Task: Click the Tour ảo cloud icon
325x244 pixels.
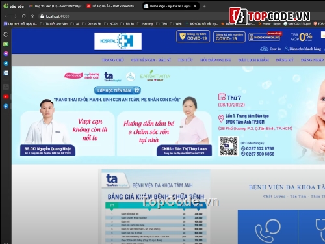Action: tap(264, 49)
